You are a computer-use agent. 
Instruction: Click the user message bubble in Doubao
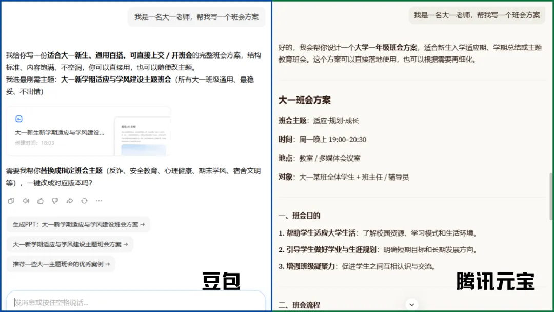pyautogui.click(x=196, y=17)
